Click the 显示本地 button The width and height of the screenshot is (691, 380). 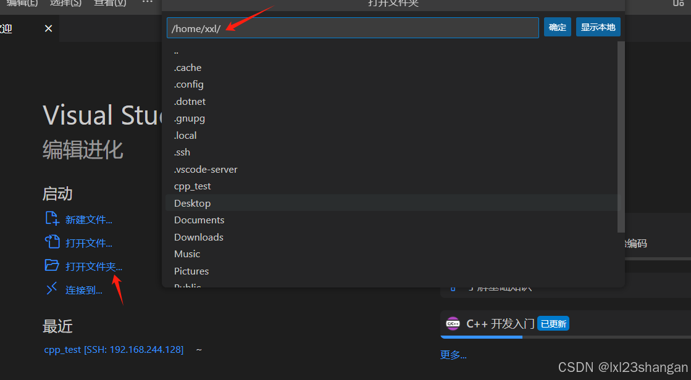coord(598,27)
